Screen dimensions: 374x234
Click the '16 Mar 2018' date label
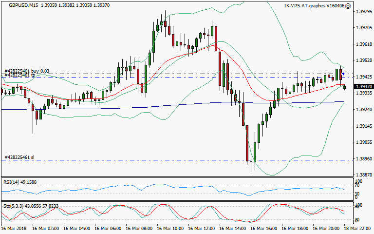(14, 229)
